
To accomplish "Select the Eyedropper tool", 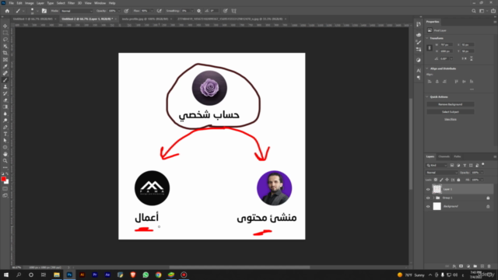I will pyautogui.click(x=5, y=66).
